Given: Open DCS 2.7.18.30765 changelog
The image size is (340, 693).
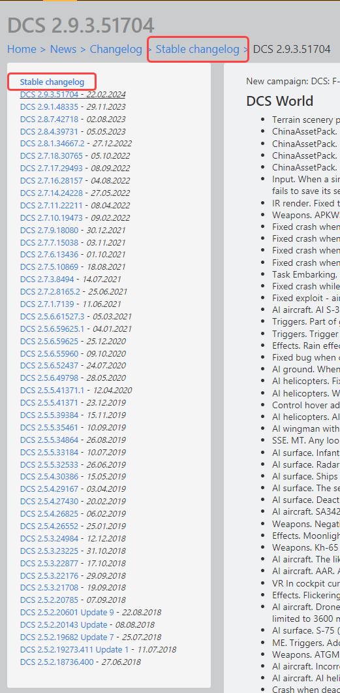Looking at the screenshot, I should pos(51,156).
